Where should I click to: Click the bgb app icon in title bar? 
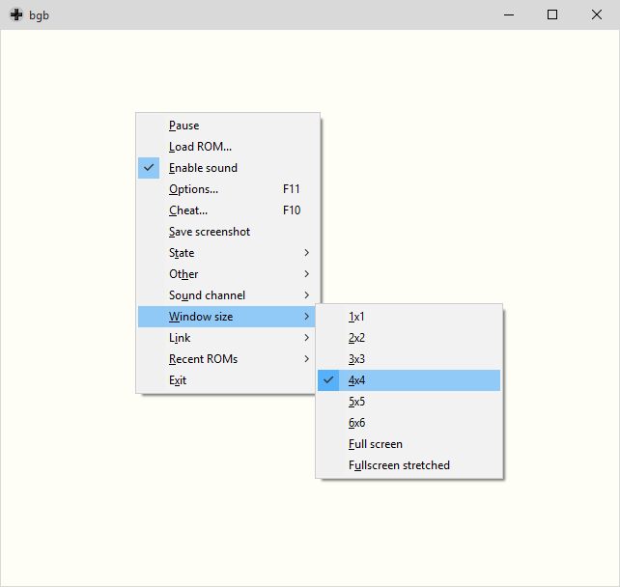click(x=16, y=14)
